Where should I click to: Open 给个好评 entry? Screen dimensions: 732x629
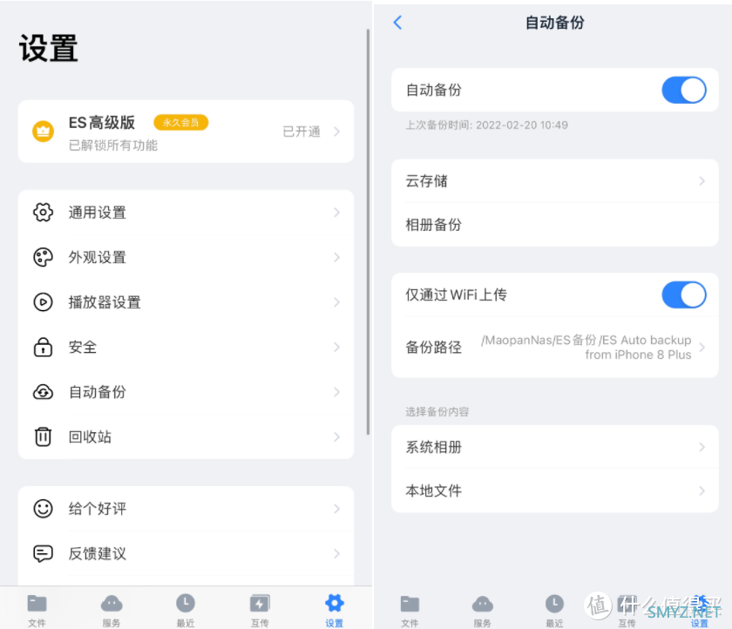point(186,509)
